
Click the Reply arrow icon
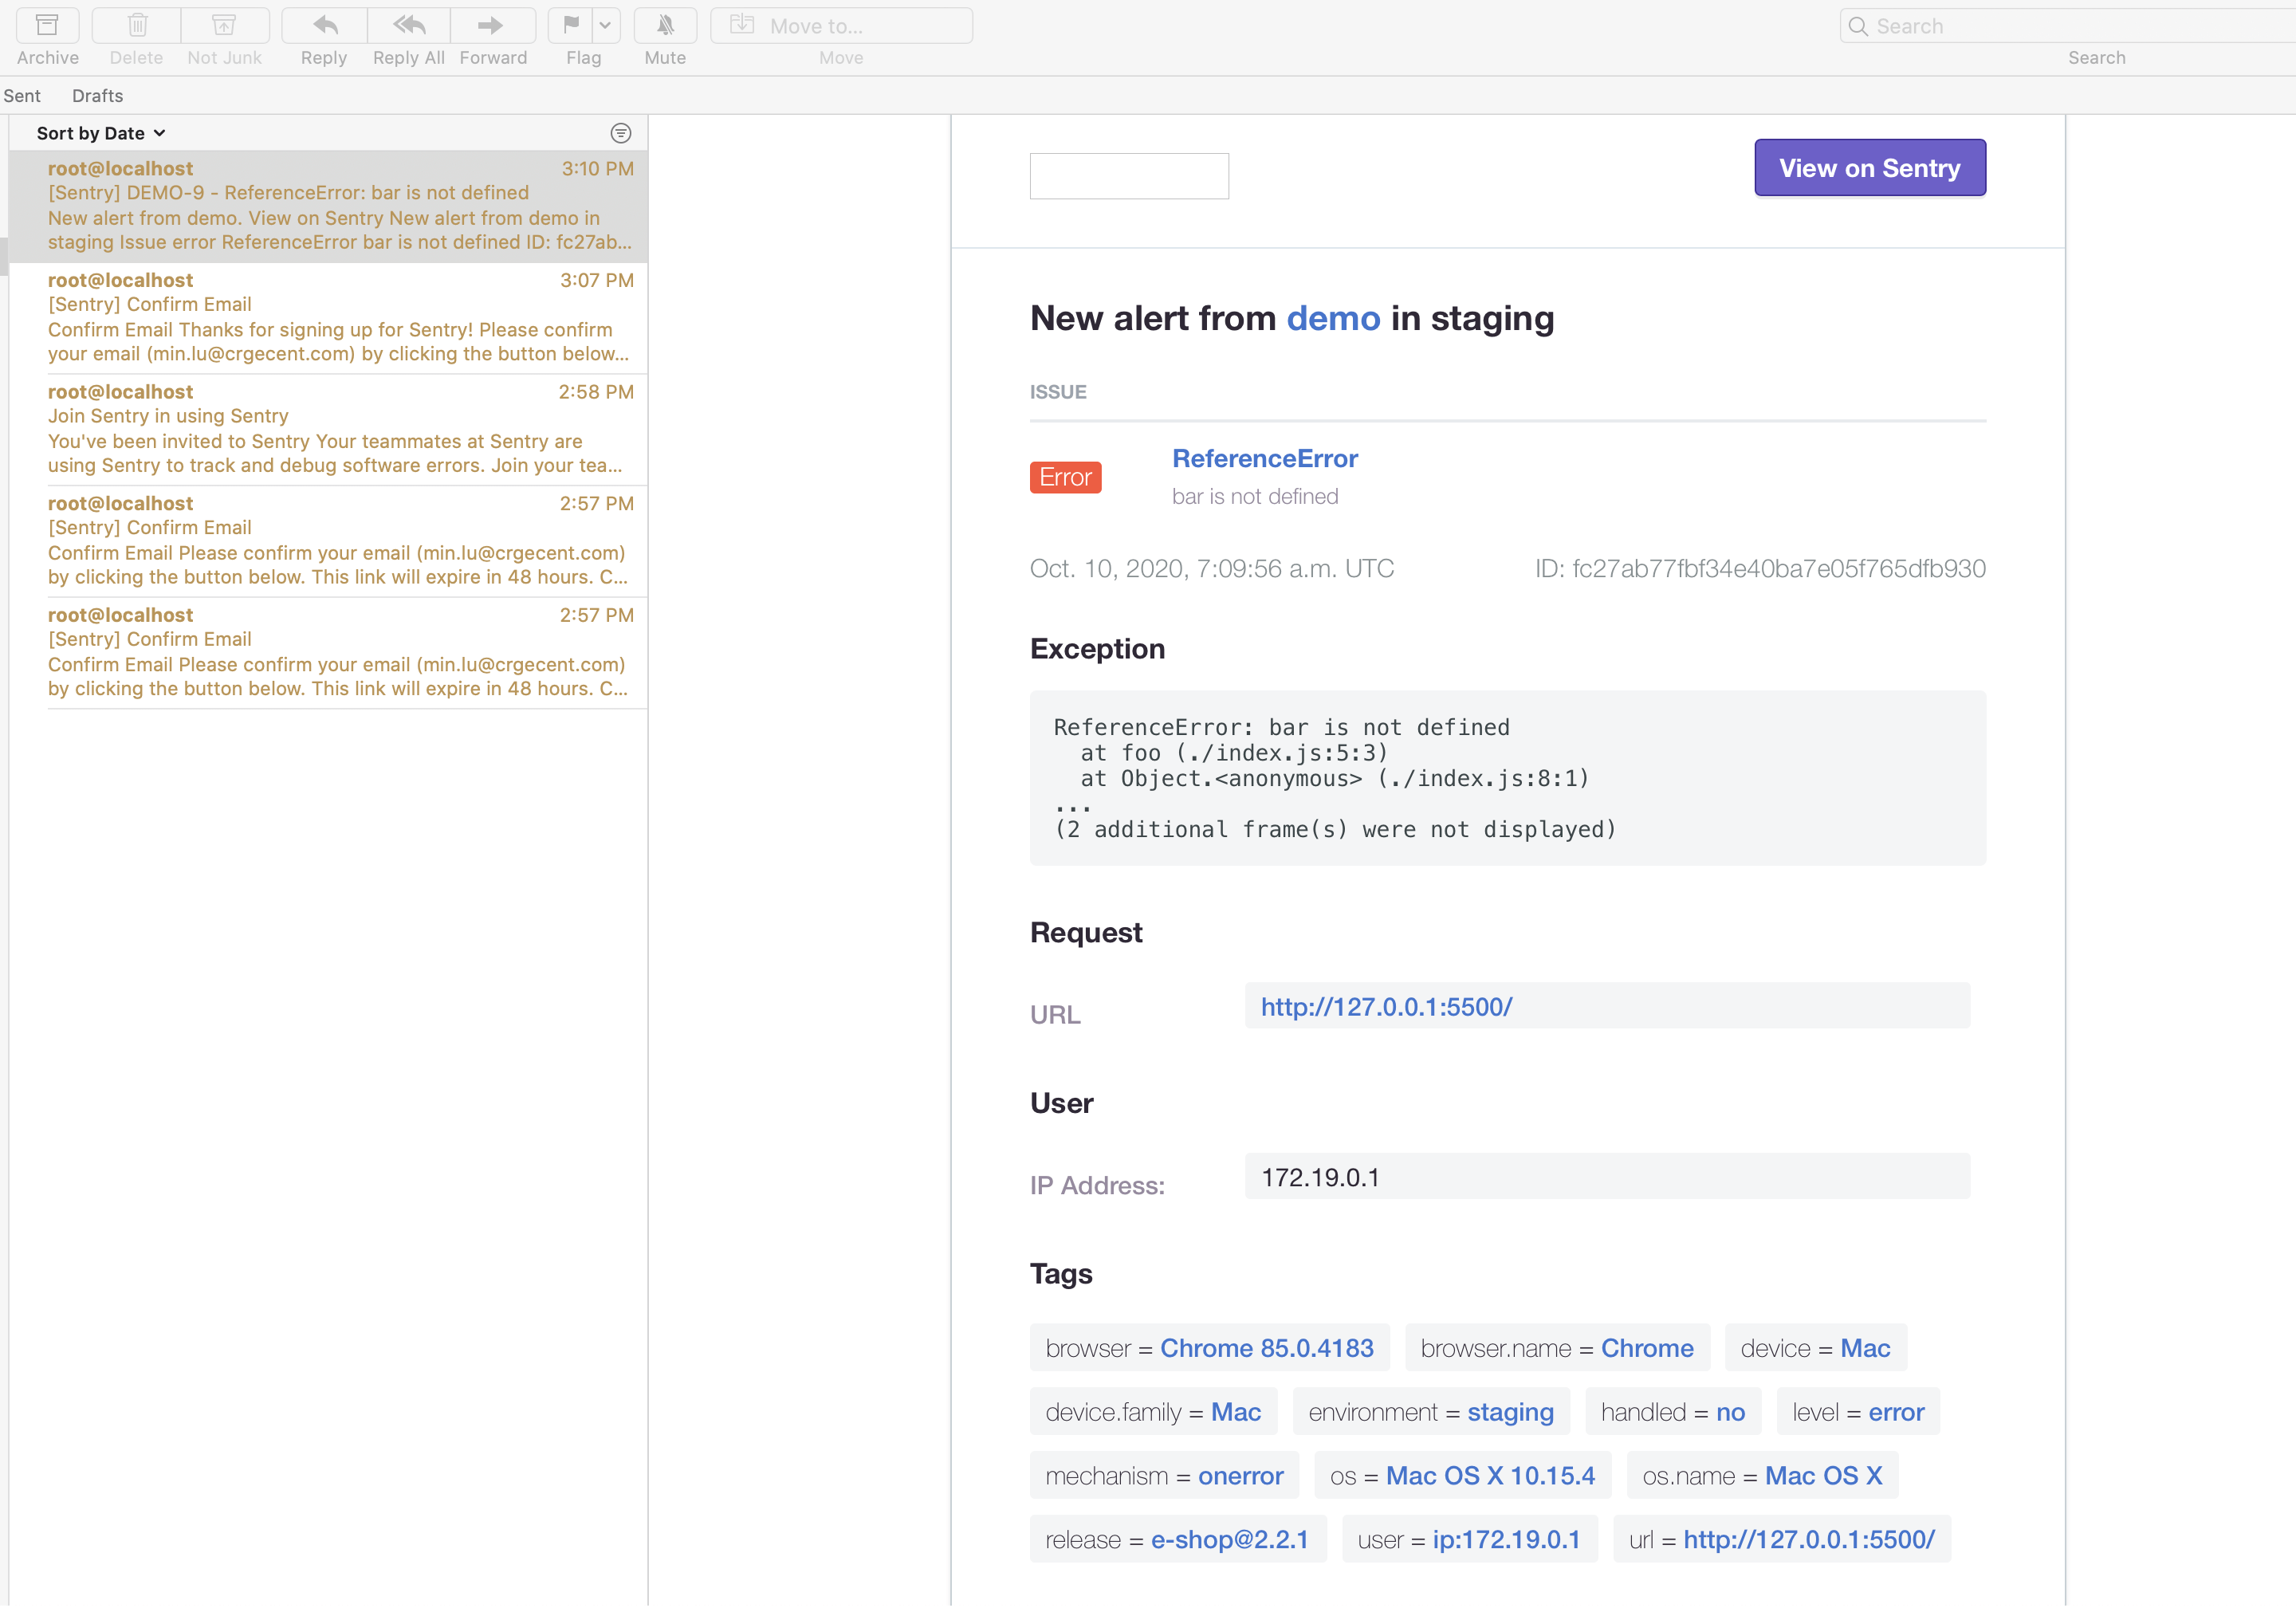(x=324, y=26)
